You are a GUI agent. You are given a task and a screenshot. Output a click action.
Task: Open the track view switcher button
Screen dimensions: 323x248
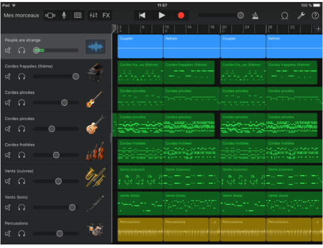[50, 16]
